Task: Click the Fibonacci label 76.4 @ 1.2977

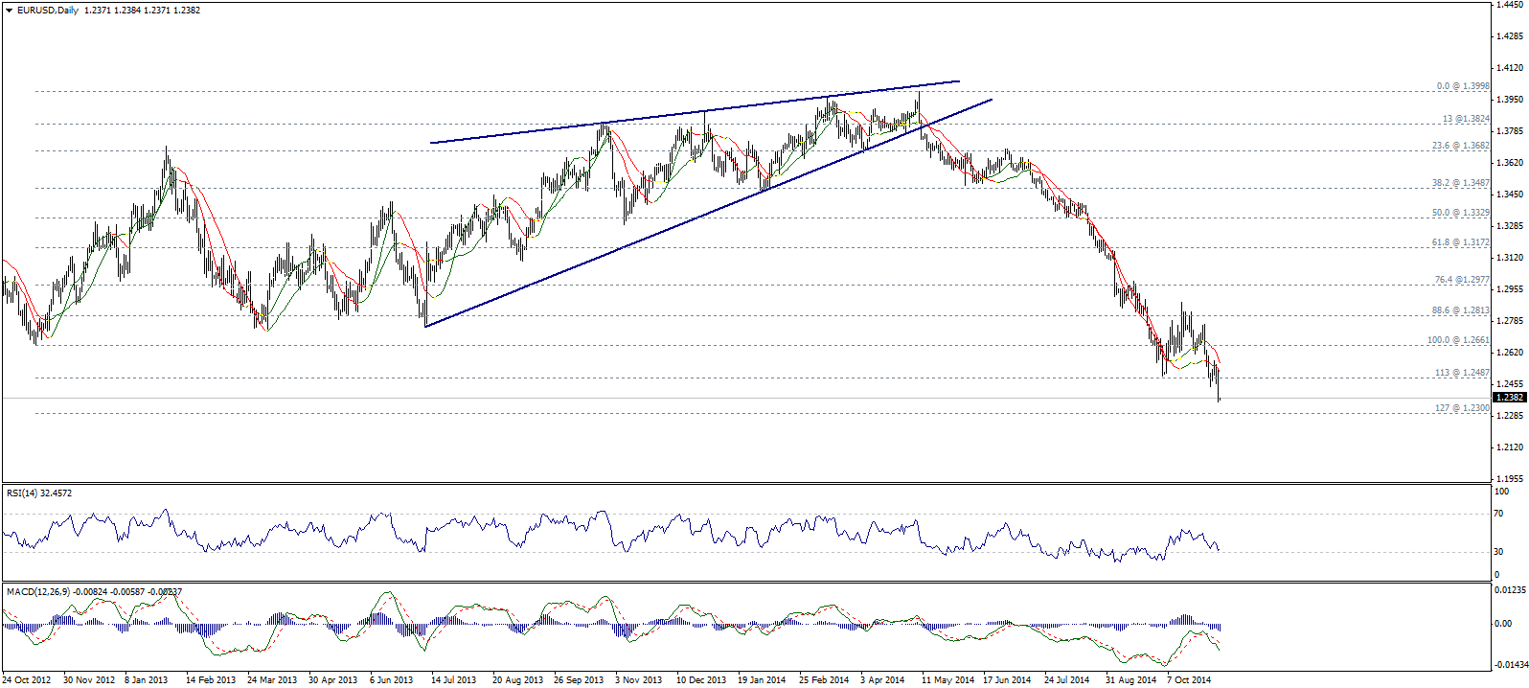Action: click(x=1462, y=280)
